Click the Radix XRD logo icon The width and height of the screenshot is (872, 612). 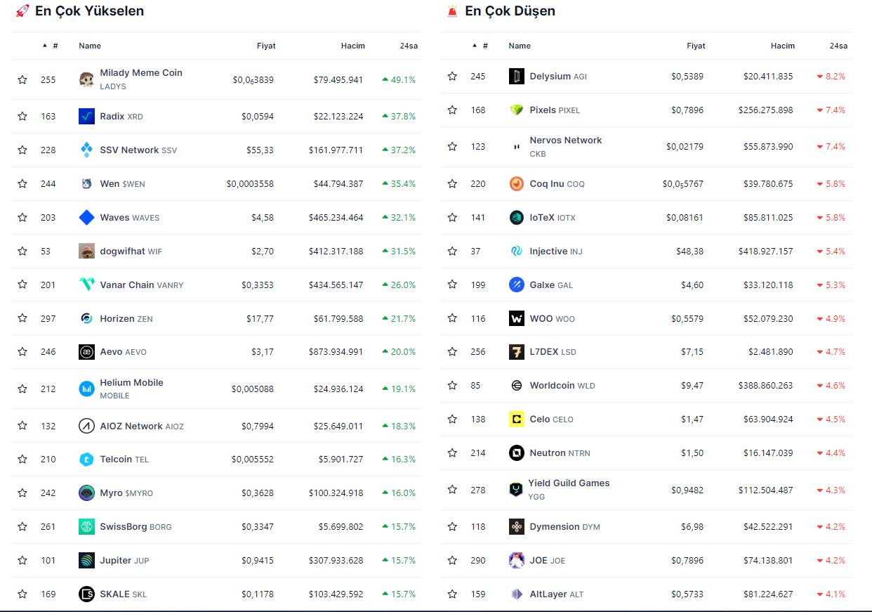click(x=86, y=117)
